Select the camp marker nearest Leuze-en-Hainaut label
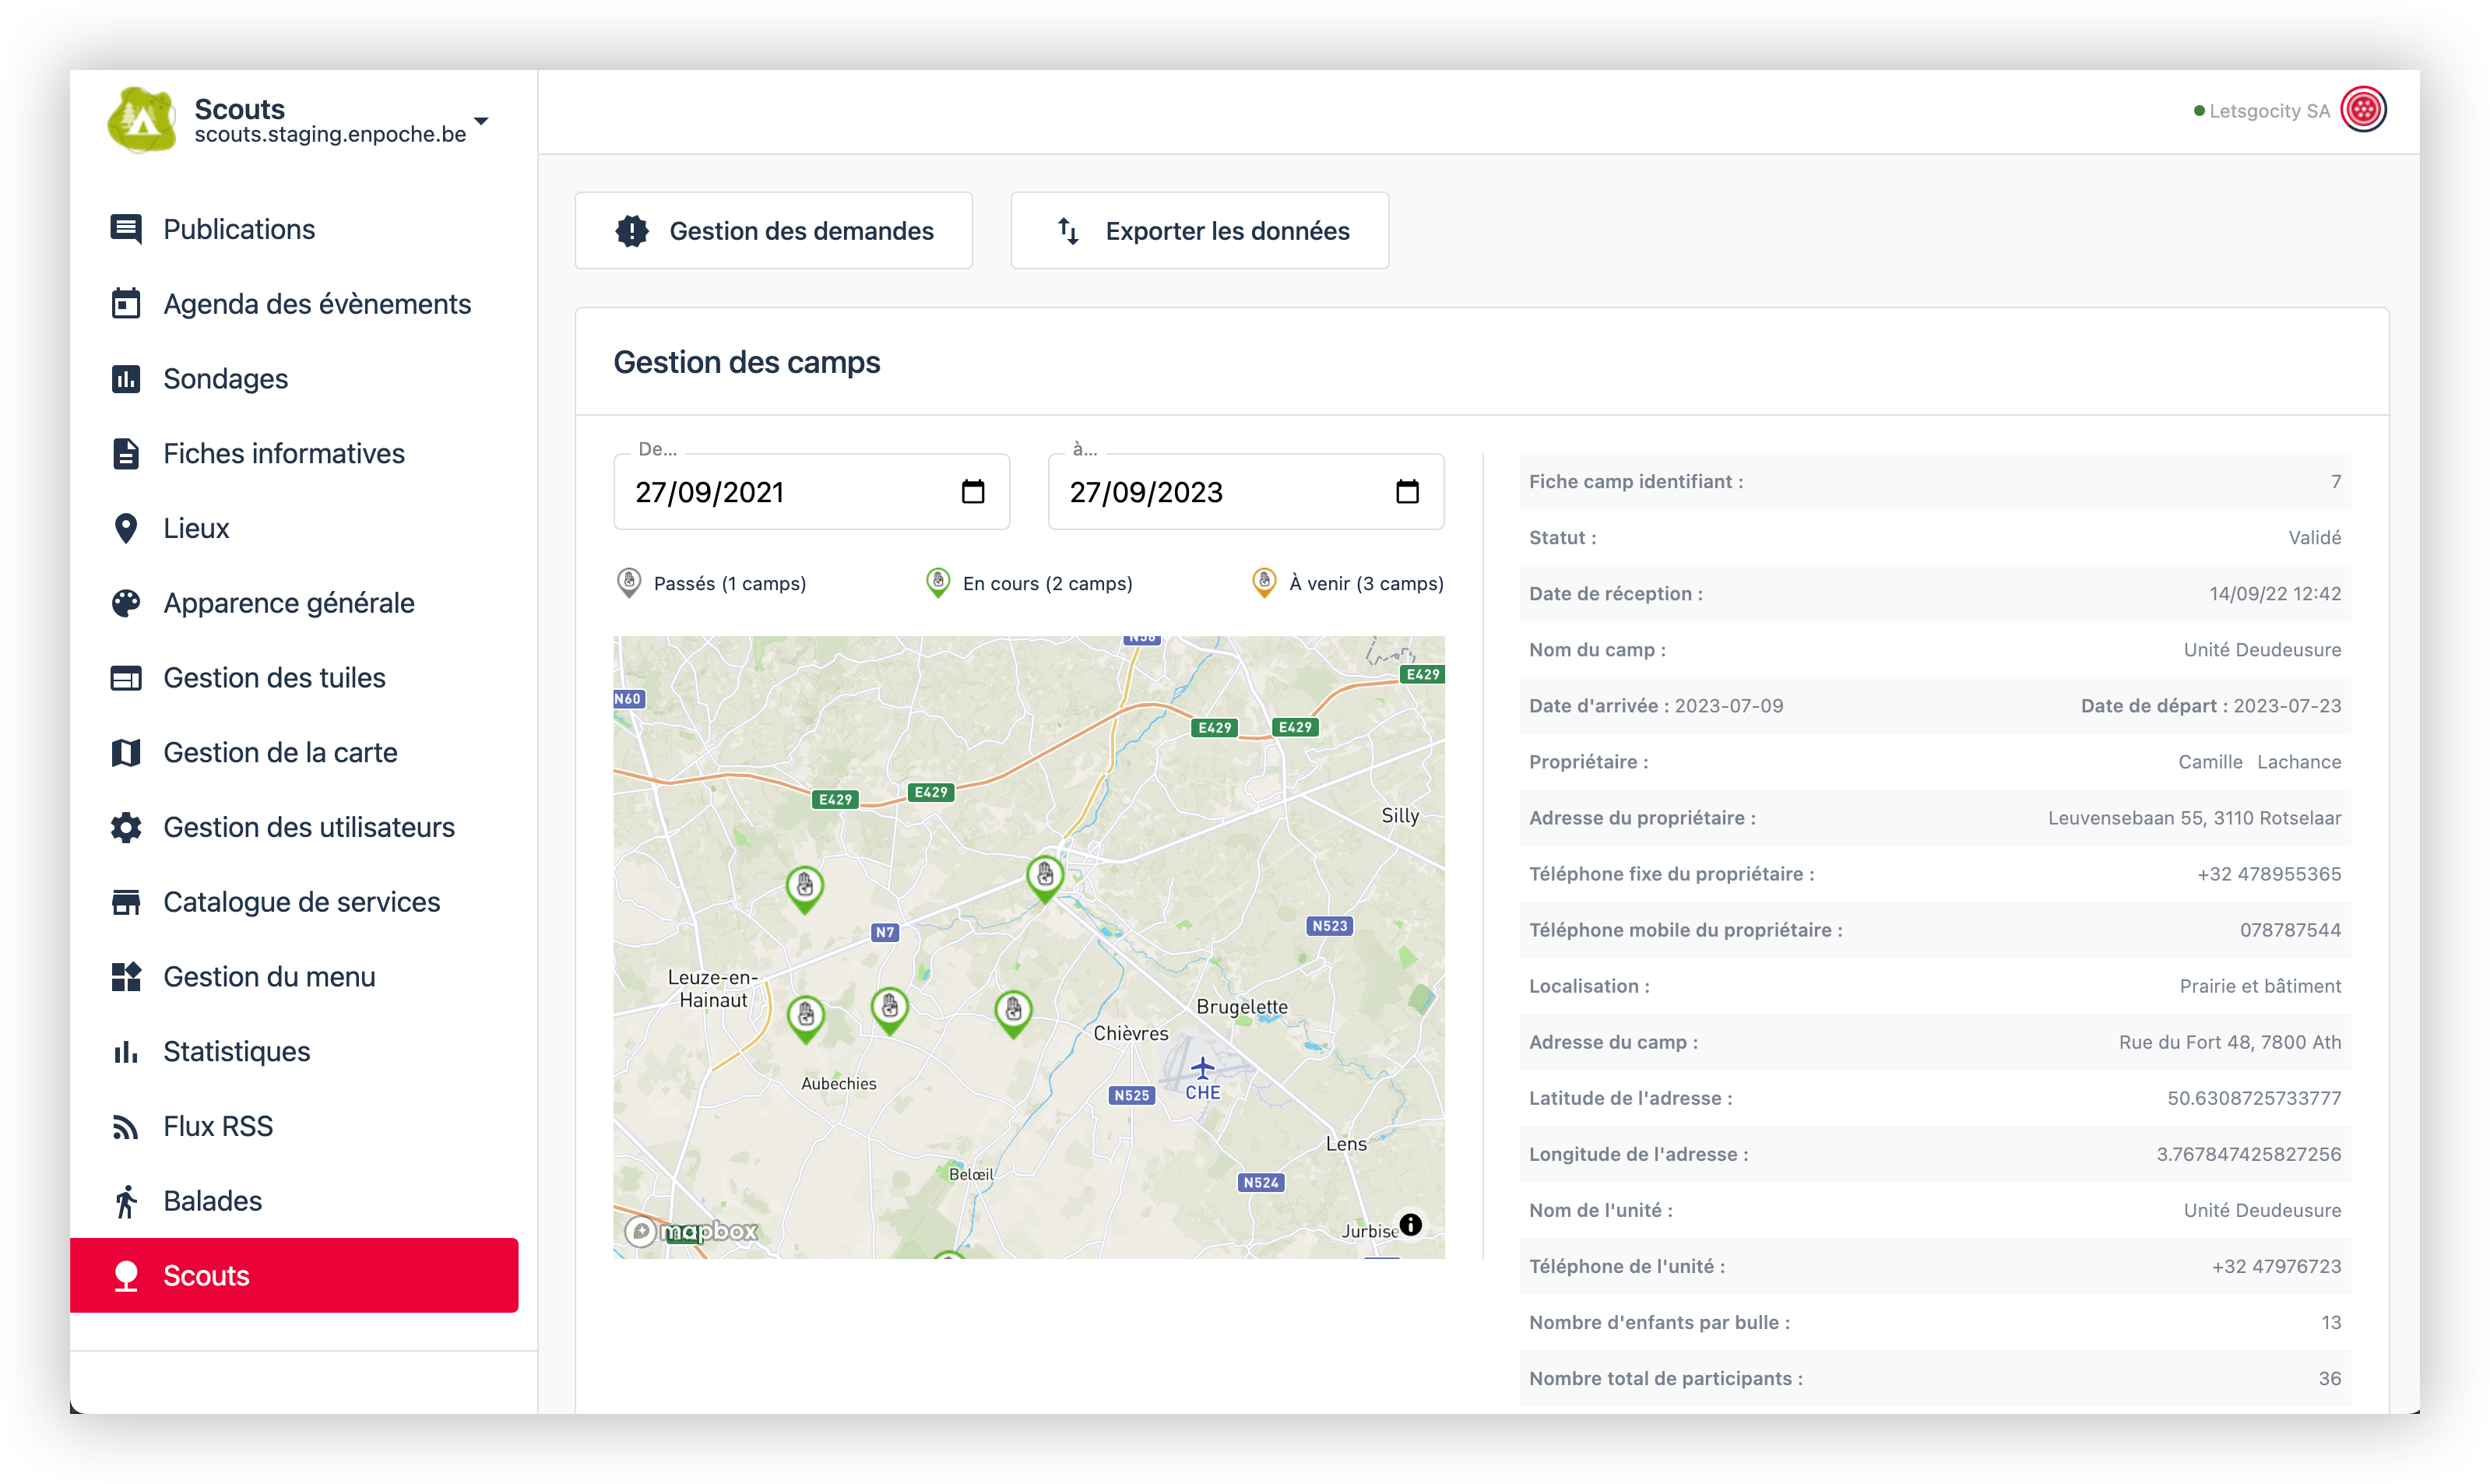 coord(805,1018)
